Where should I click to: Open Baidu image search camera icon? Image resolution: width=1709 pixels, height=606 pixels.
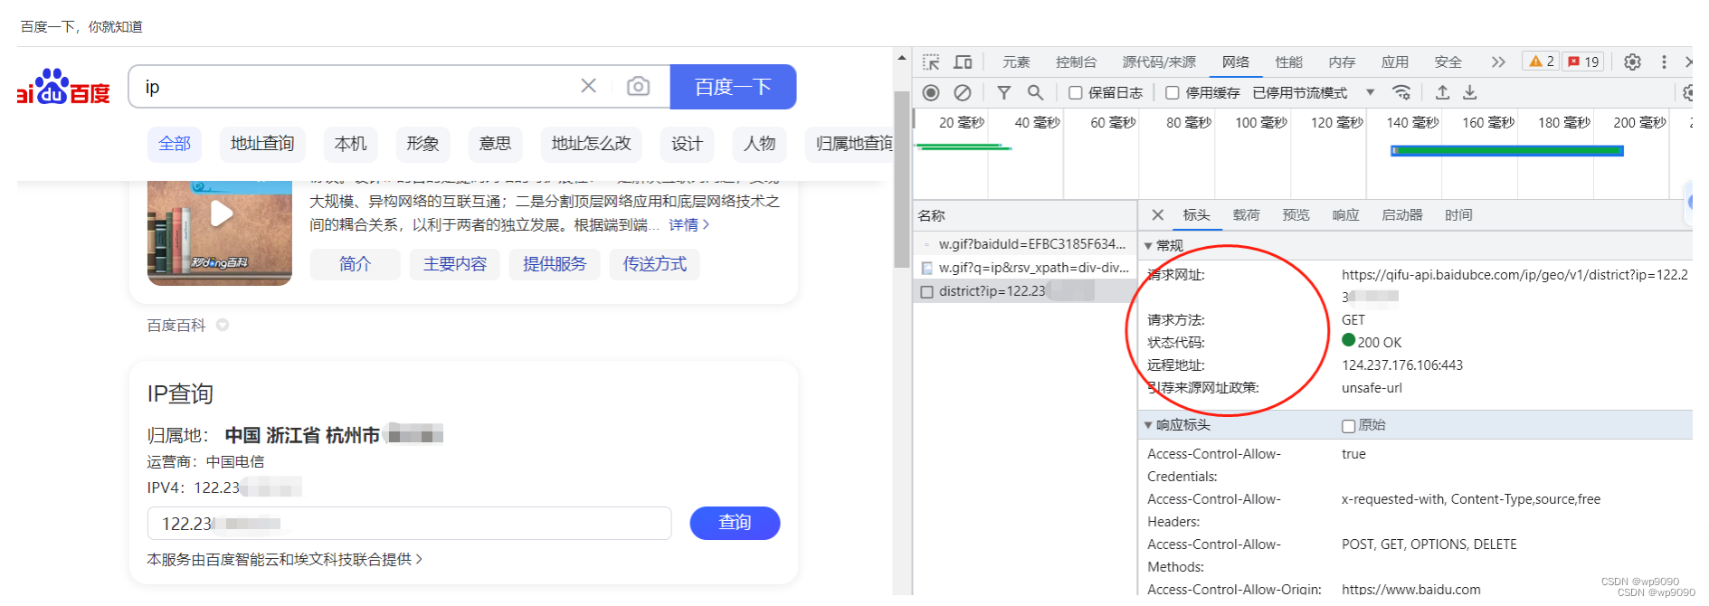click(638, 86)
